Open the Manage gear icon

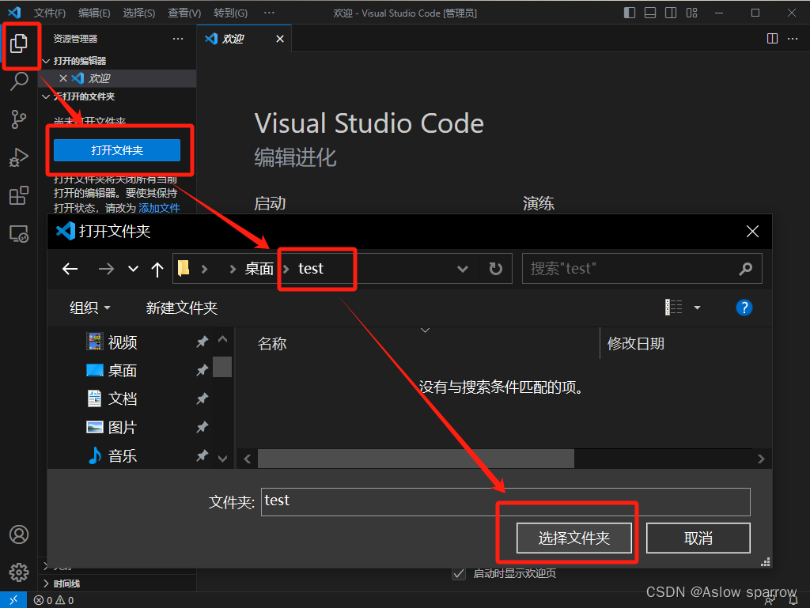coord(19,572)
